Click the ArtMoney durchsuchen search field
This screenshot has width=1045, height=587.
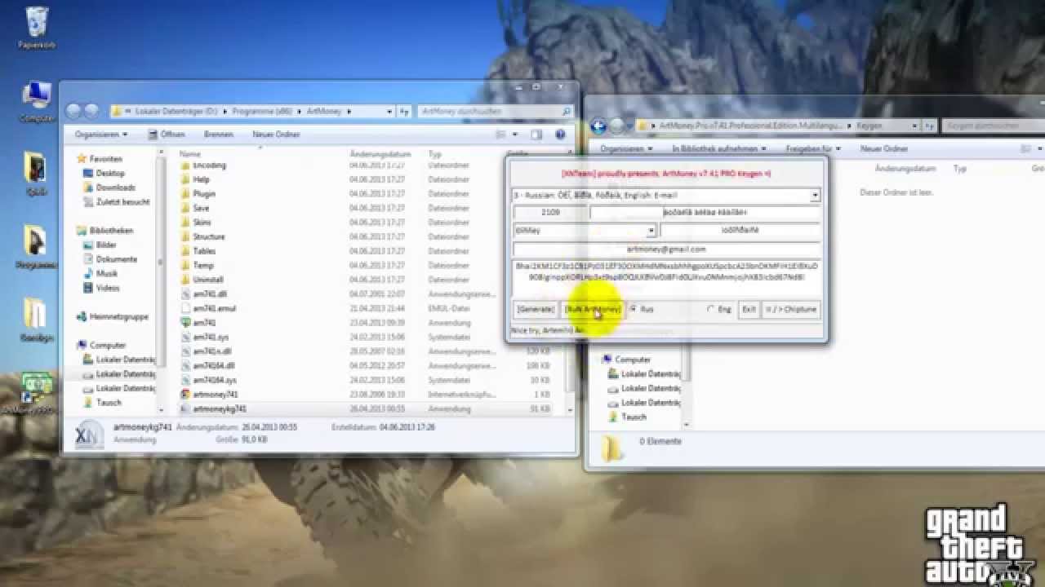coord(495,112)
